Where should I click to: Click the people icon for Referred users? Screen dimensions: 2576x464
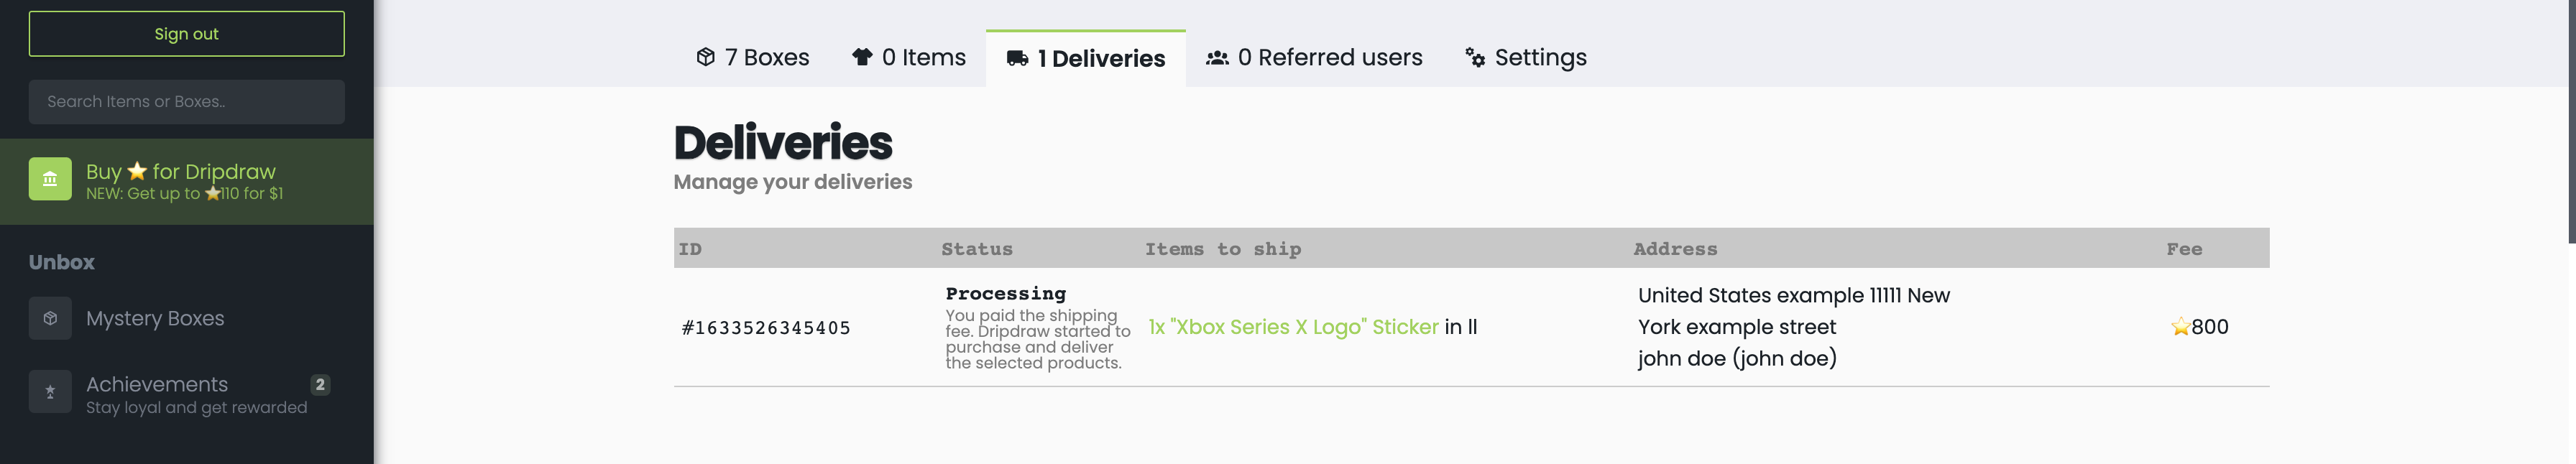click(x=1217, y=57)
